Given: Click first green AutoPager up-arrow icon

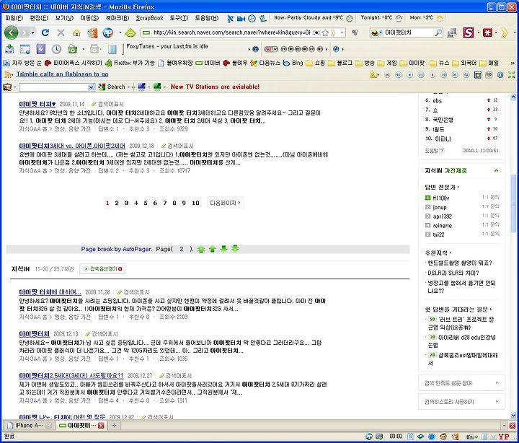Looking at the screenshot, I should coord(201,249).
